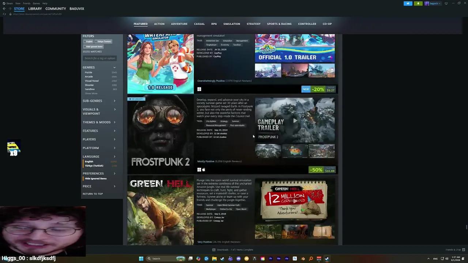Focus the Search for a tag field
This screenshot has width=468, height=263.
100,58
